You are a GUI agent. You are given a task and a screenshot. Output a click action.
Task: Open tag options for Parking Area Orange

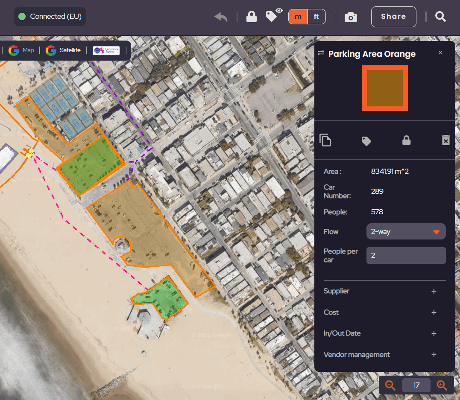366,140
